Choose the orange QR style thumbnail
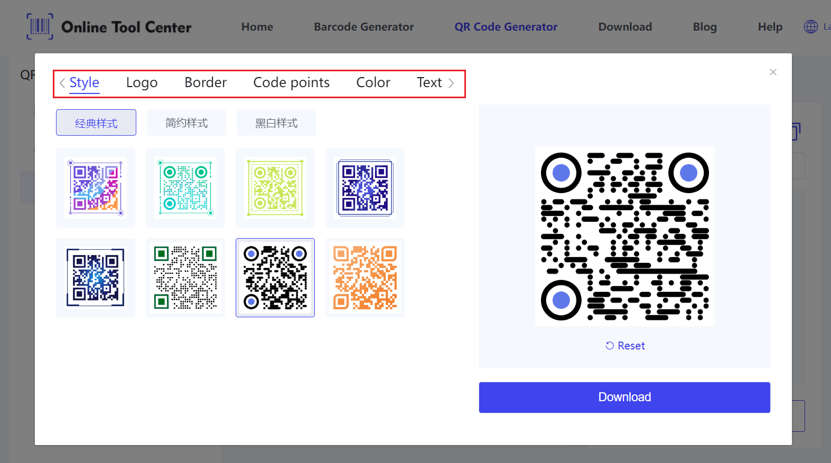 coord(365,278)
